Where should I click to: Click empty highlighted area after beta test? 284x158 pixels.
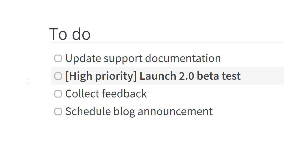262,76
